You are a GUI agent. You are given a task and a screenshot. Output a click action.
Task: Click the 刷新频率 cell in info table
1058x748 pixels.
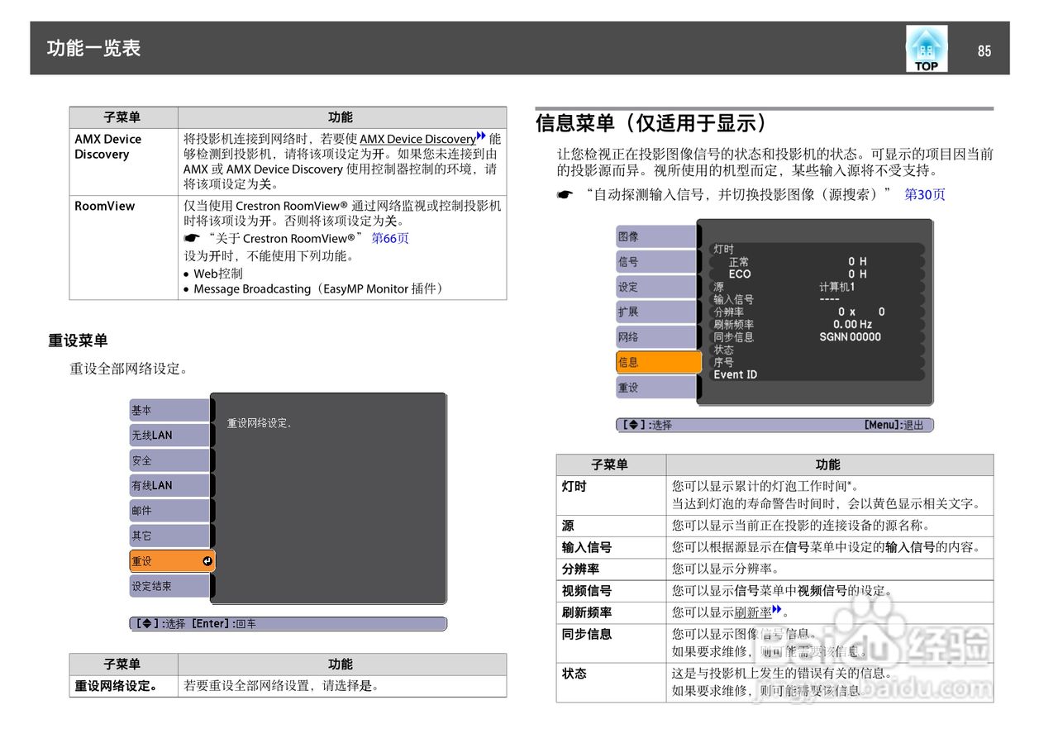tap(611, 612)
